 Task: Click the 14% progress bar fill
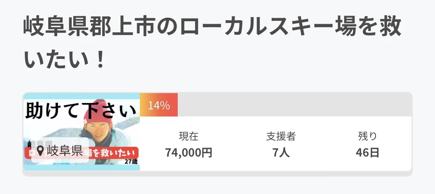point(159,105)
